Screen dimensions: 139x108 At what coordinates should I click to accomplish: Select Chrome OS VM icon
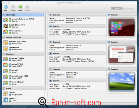(x=6, y=48)
